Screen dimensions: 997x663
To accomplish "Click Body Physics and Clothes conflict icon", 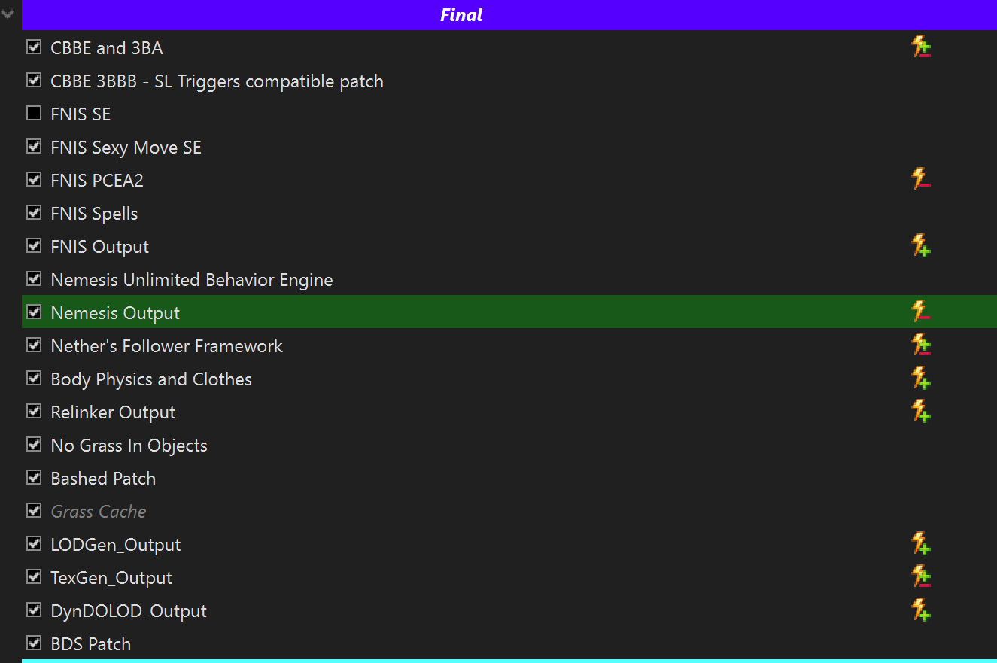I will click(921, 378).
